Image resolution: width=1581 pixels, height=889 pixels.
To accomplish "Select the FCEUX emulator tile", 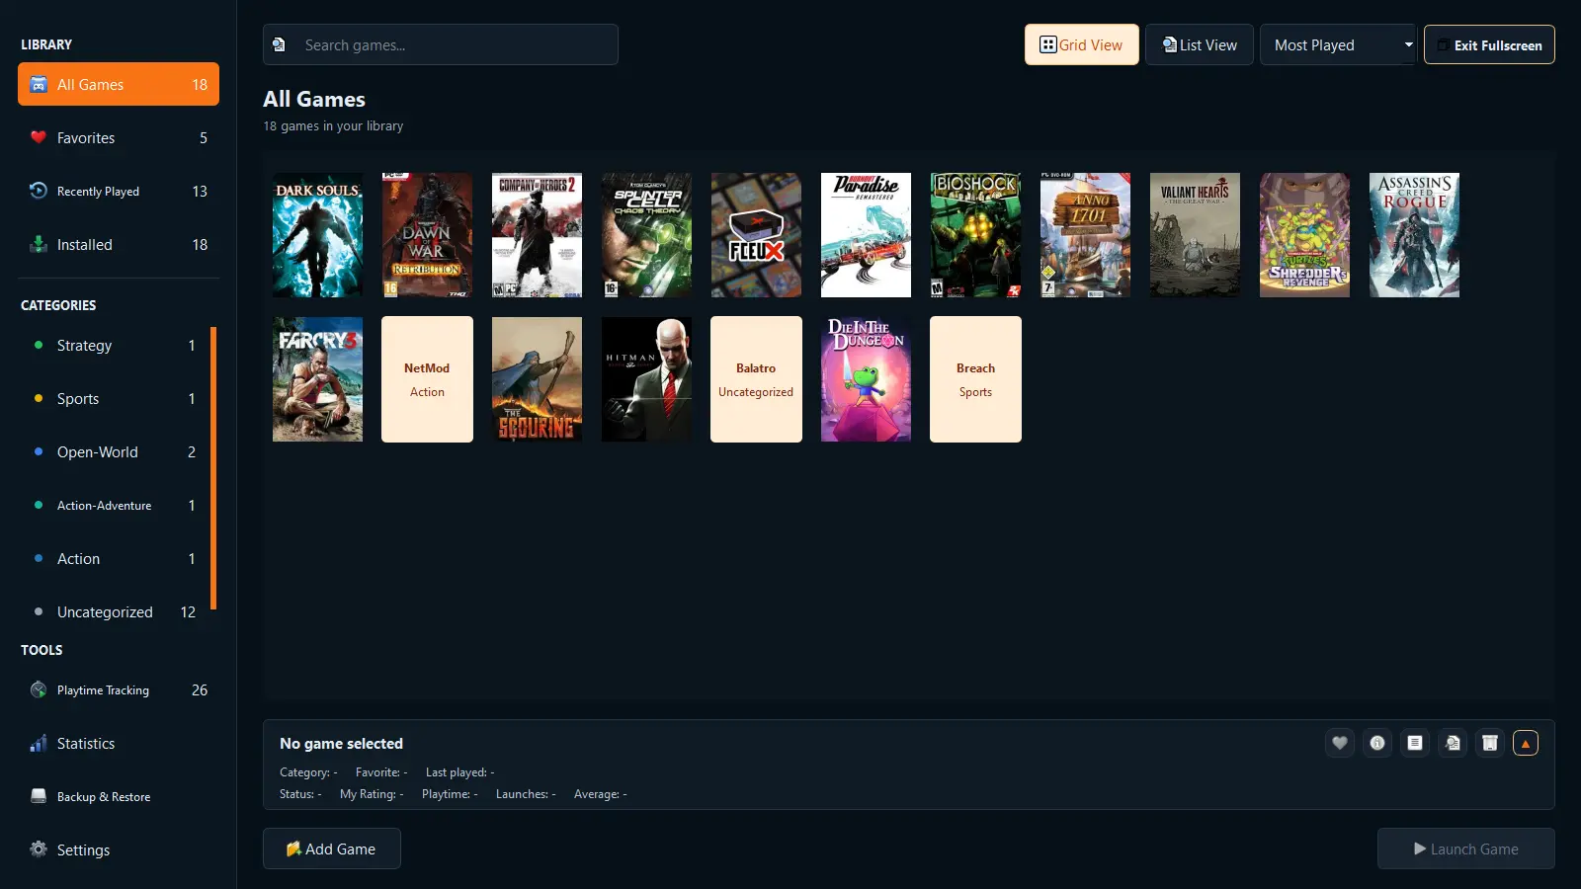I will pyautogui.click(x=756, y=235).
